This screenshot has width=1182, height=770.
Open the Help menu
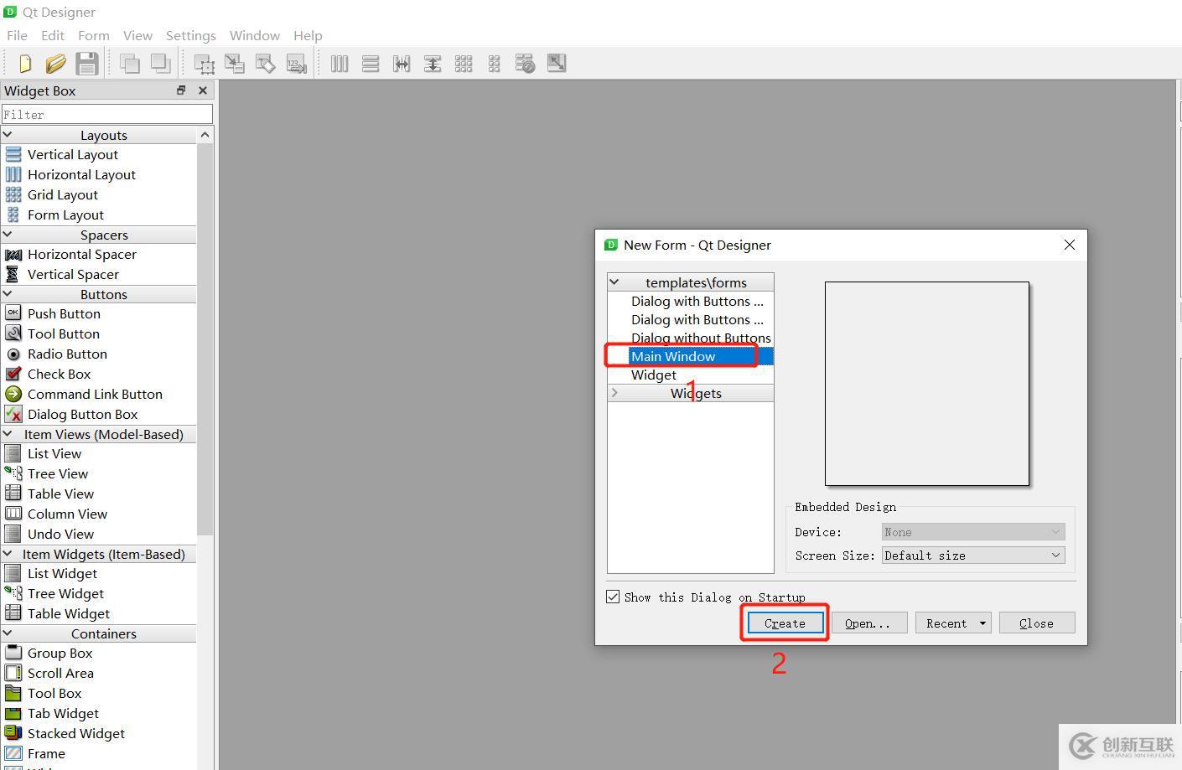pyautogui.click(x=308, y=35)
